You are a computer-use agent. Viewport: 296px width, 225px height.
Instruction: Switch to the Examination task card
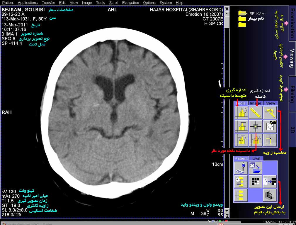(x=292, y=23)
